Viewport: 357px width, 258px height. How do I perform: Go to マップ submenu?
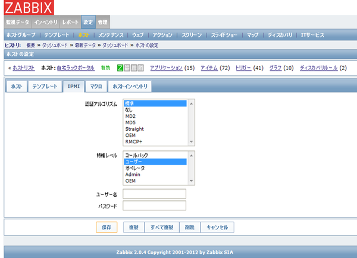253,35
